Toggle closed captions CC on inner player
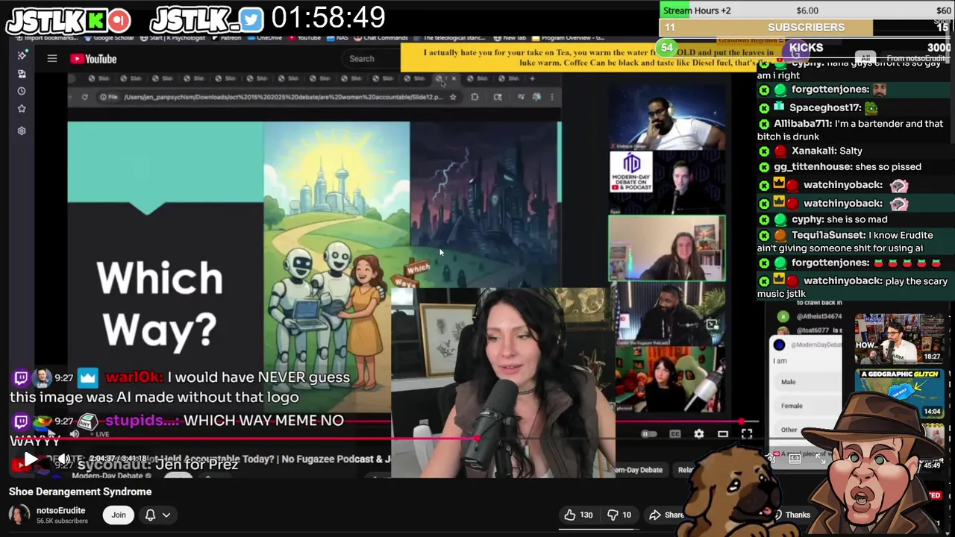Viewport: 955px width, 537px height. [x=675, y=434]
